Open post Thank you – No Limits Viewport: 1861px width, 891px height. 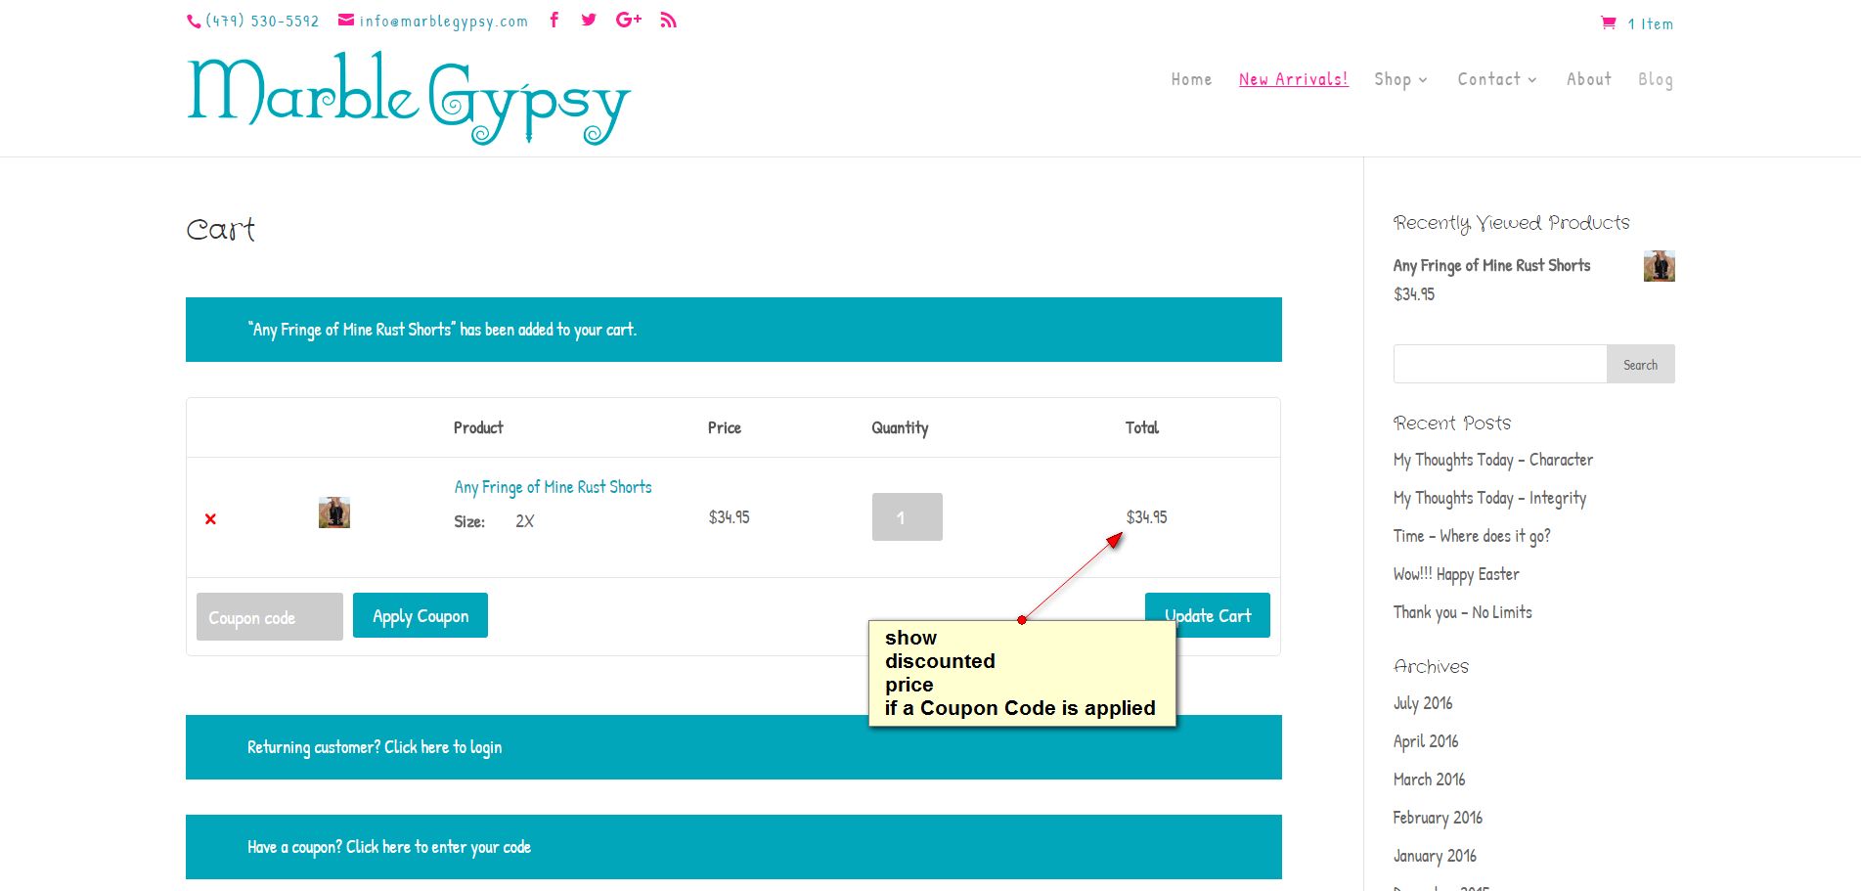point(1463,612)
